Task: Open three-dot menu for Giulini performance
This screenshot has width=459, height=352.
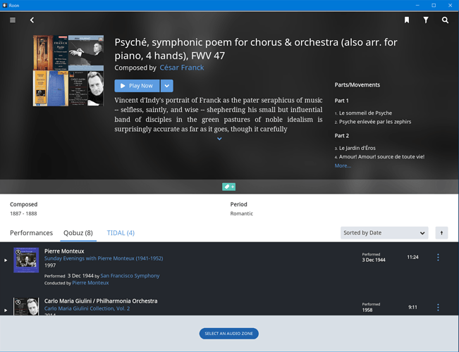Action: pyautogui.click(x=438, y=307)
